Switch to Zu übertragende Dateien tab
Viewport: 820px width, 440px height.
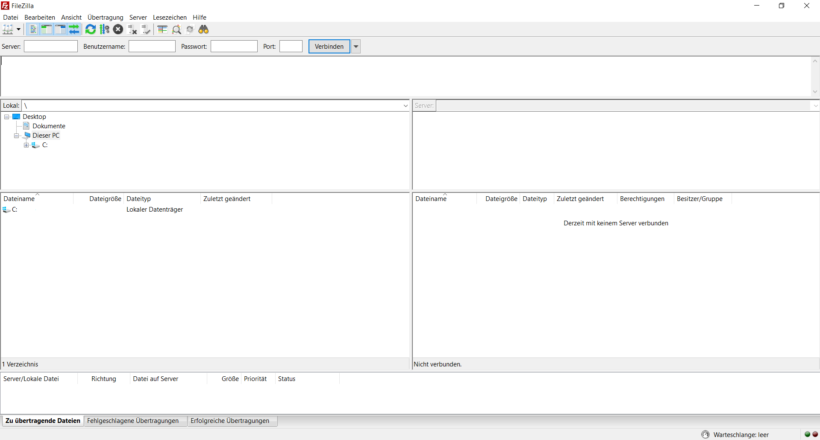pos(43,421)
